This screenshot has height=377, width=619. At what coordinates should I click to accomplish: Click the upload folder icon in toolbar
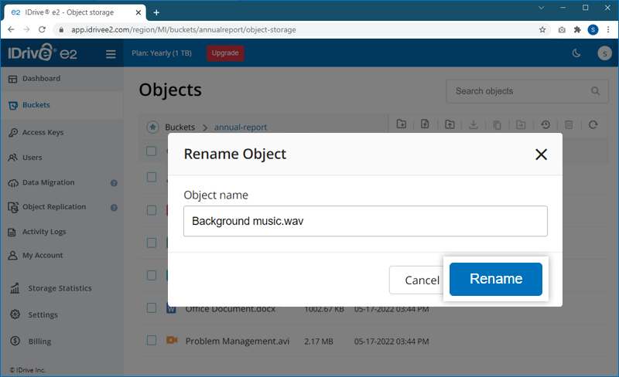[450, 124]
